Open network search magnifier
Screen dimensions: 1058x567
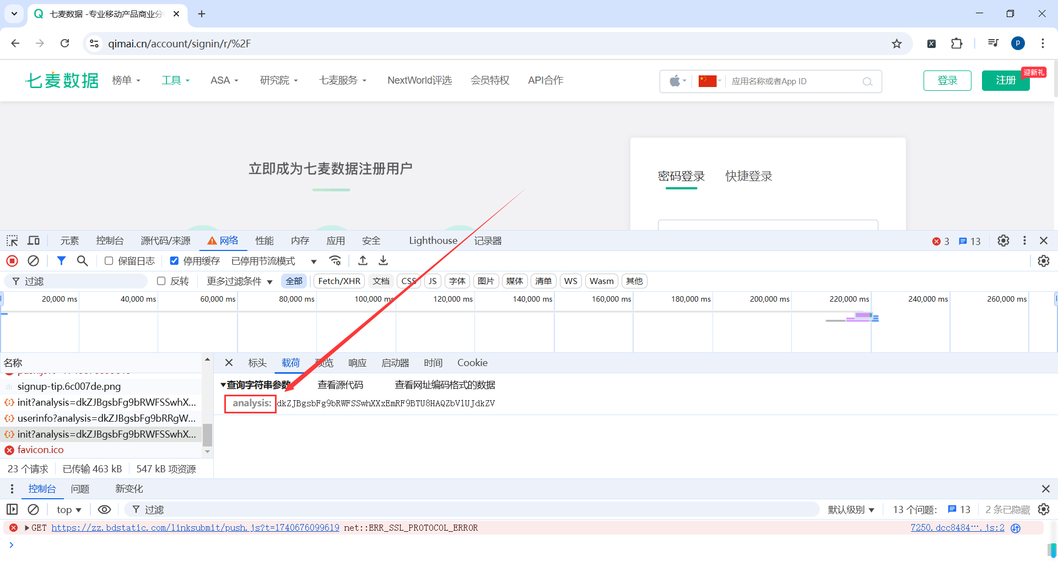[x=82, y=261]
